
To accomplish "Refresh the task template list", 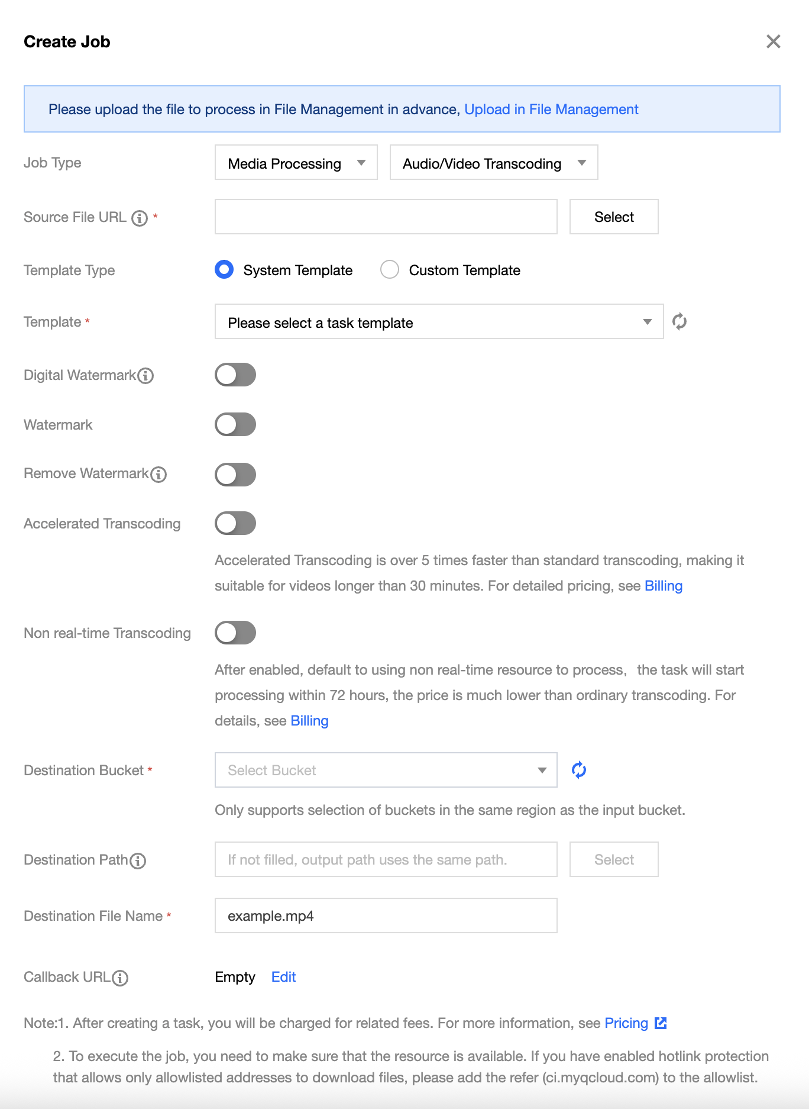I will (679, 321).
